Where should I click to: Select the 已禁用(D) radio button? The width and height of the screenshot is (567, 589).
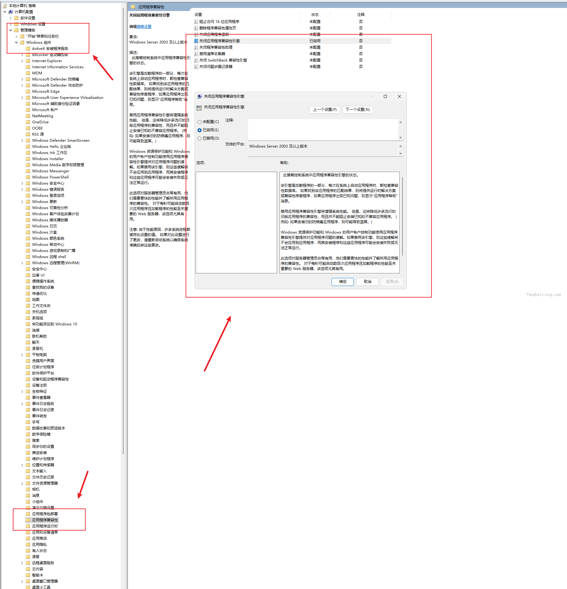click(199, 138)
